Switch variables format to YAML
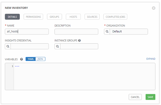Screen dimensions: 161x105 (31, 59)
